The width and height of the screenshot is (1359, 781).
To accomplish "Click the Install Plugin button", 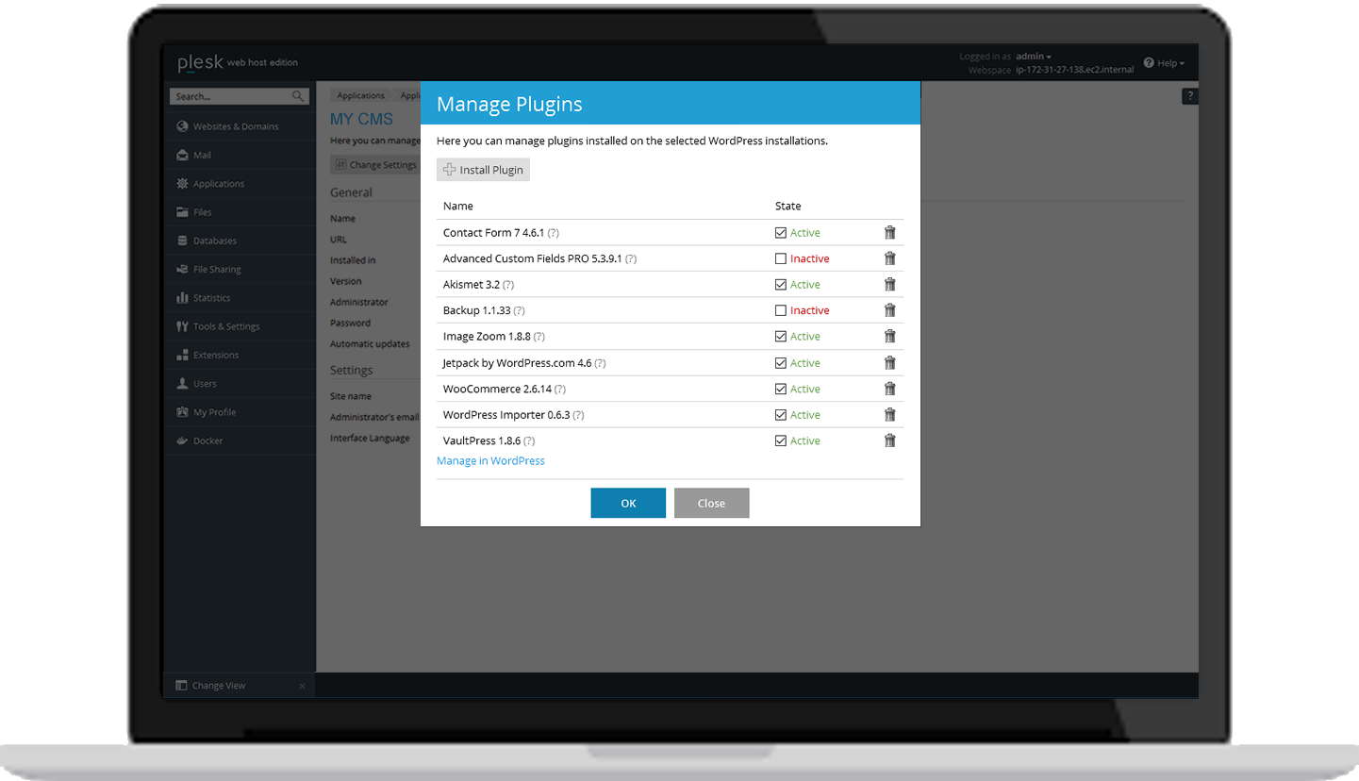I will tap(483, 170).
